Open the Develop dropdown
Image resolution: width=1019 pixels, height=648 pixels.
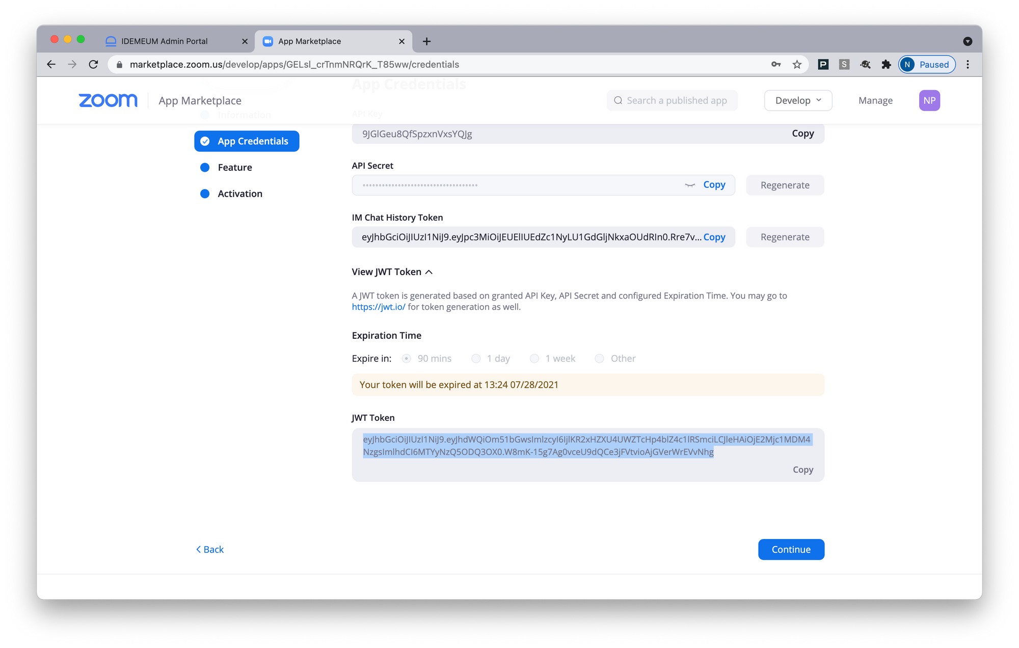tap(798, 100)
